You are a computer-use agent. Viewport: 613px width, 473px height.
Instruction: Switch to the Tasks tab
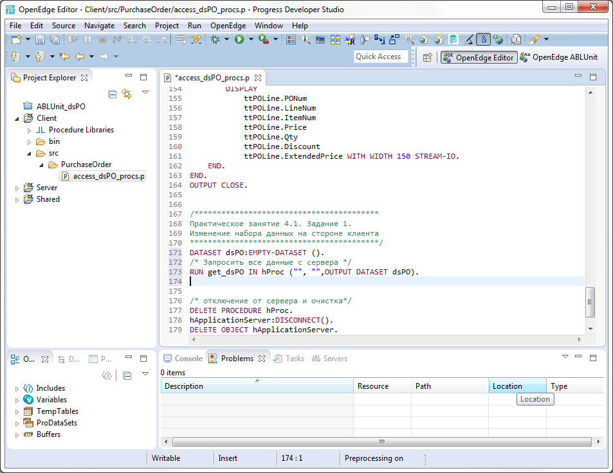[x=289, y=359]
